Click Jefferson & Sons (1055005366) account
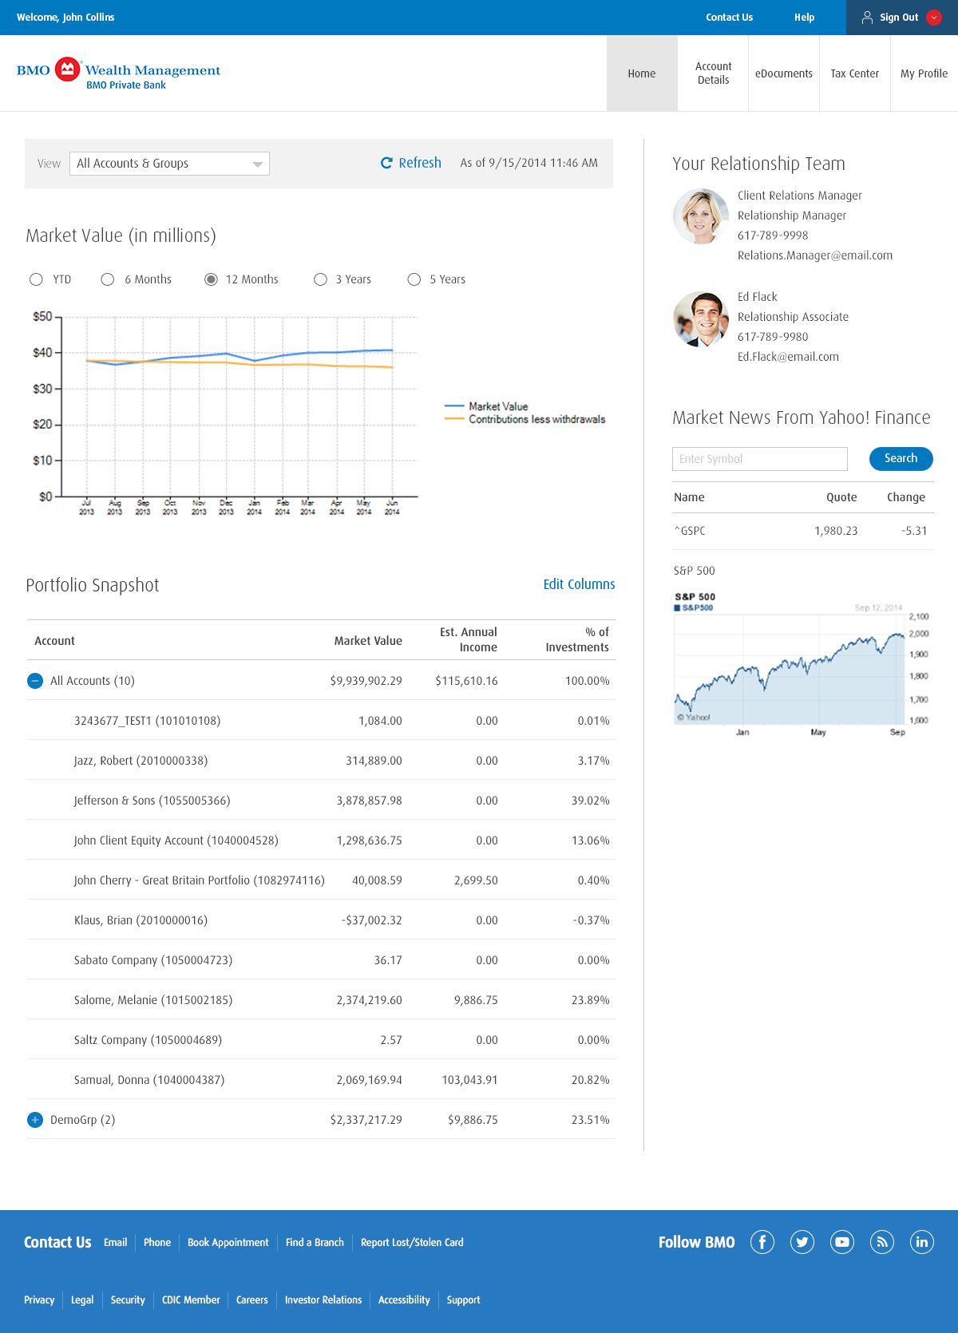This screenshot has width=958, height=1333. tap(152, 801)
